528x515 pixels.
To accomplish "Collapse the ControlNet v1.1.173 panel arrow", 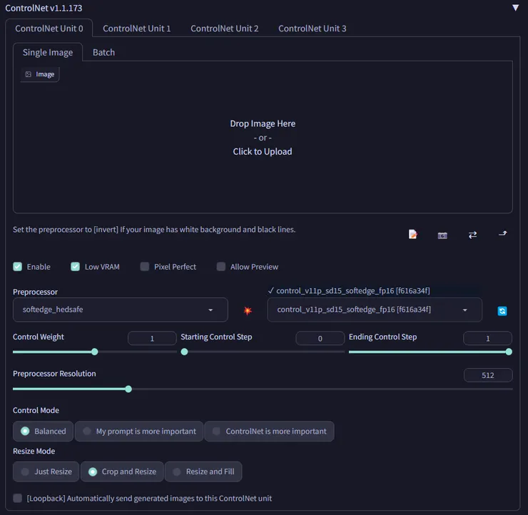I will 515,8.
